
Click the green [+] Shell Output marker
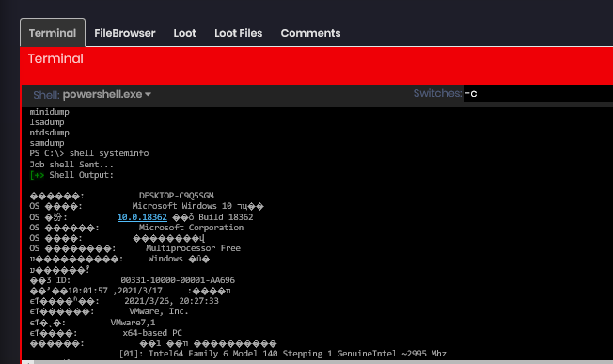click(x=37, y=175)
